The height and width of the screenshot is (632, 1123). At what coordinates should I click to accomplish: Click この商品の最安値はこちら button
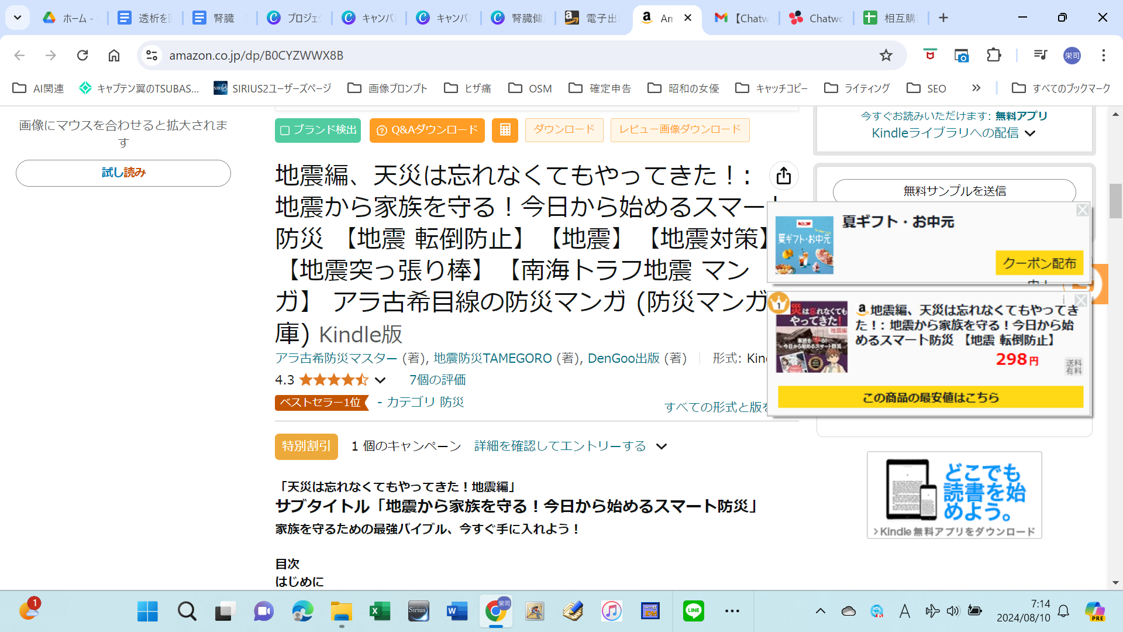931,397
